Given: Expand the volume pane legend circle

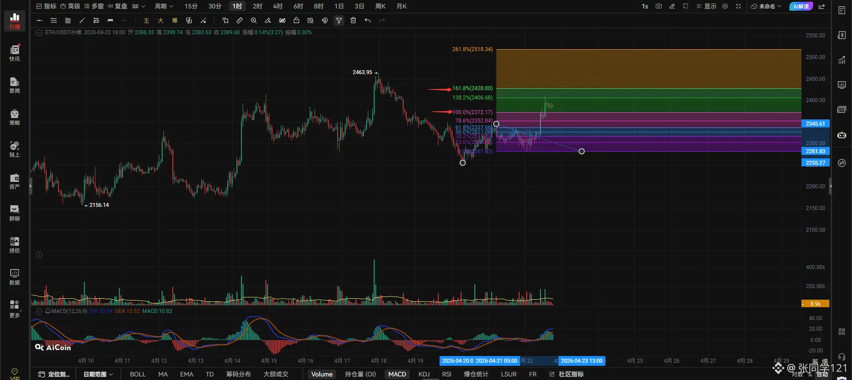Looking at the screenshot, I should click(39, 255).
